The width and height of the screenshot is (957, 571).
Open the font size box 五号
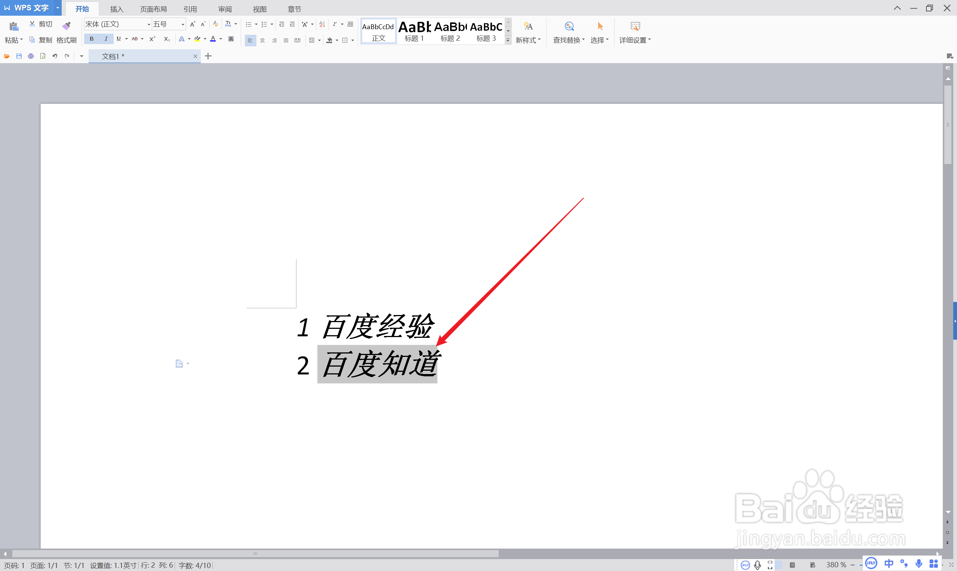(169, 24)
